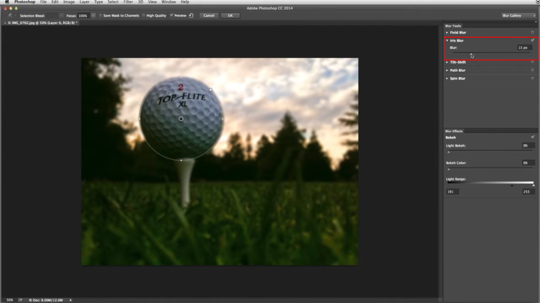The height and width of the screenshot is (303, 540).
Task: Open the Filter menu
Action: click(x=128, y=2)
